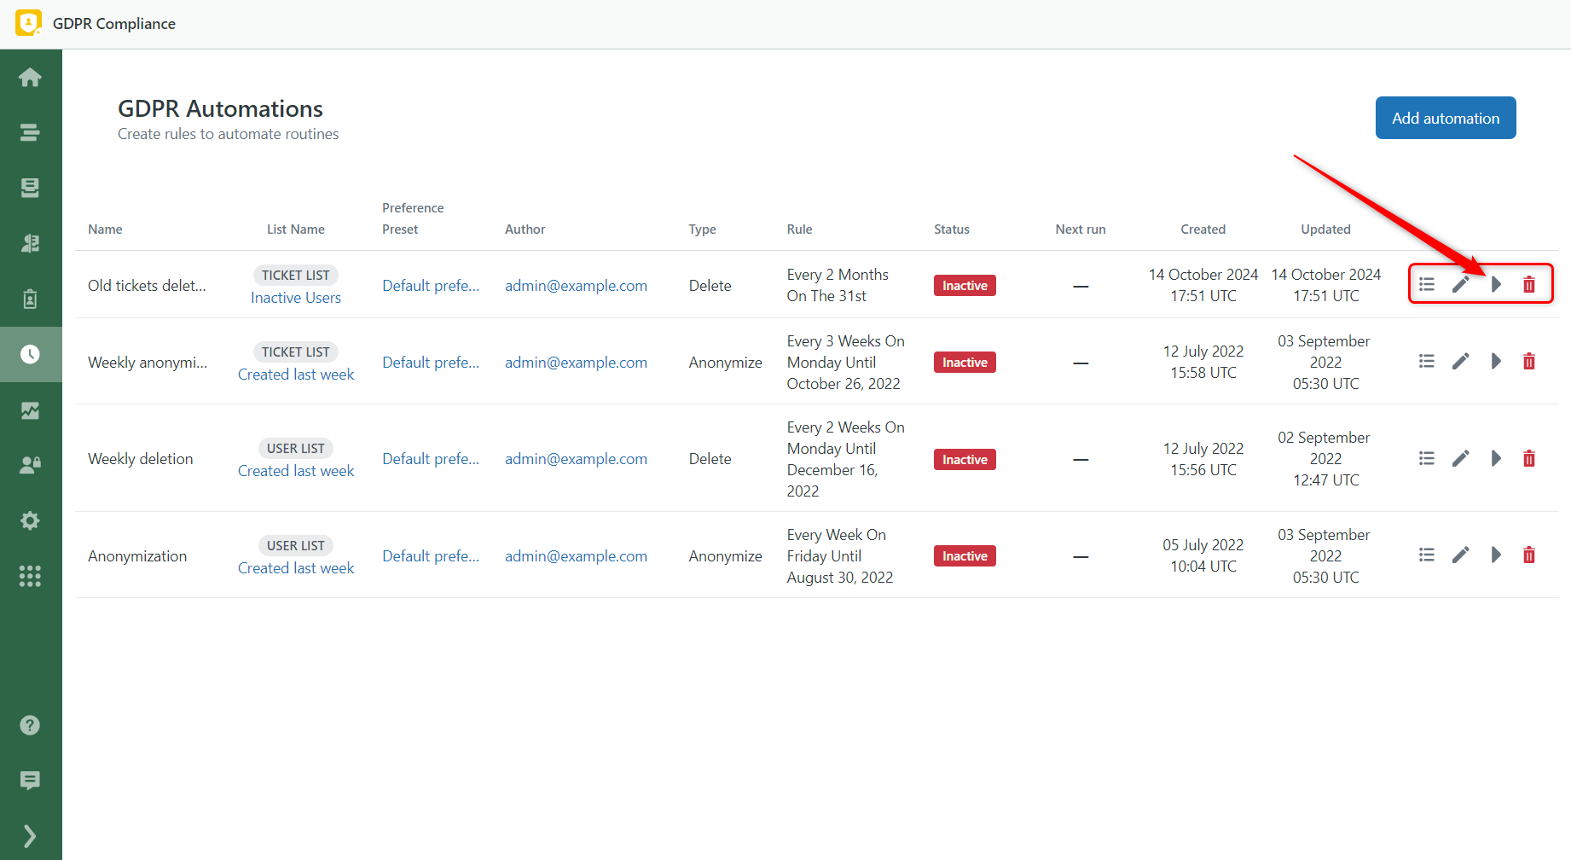Click admin@example.com in Old tickets row

tap(576, 286)
